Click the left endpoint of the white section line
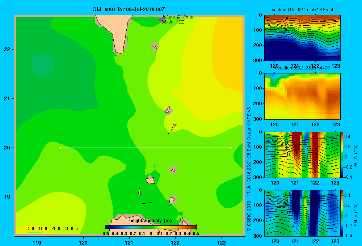 pyautogui.click(x=60, y=148)
